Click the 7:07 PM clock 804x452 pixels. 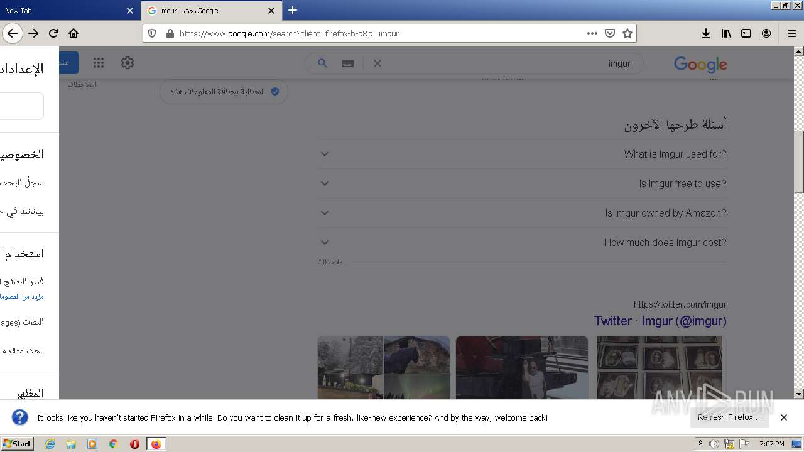click(x=771, y=444)
